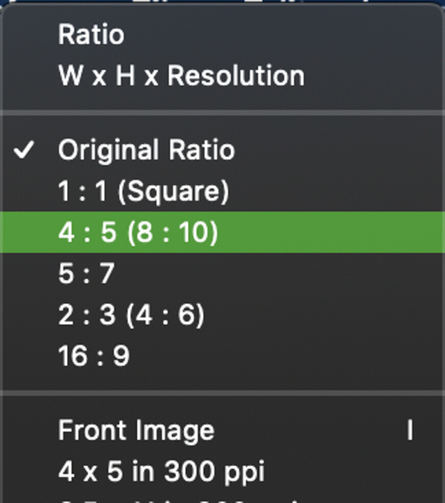The height and width of the screenshot is (503, 445).
Task: Choose W x H x Resolution option
Action: (181, 76)
